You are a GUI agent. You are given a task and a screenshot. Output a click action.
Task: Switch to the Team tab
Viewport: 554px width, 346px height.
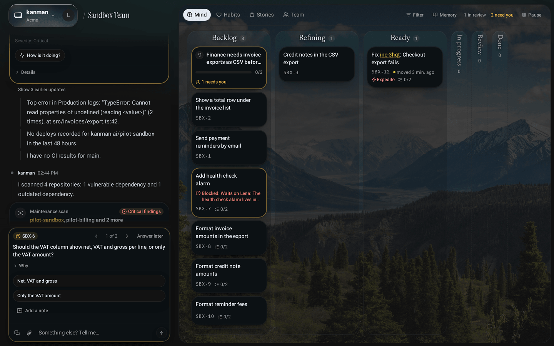click(x=294, y=15)
